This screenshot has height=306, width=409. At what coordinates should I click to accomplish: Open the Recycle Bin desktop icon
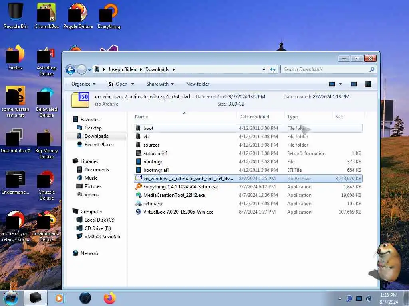[x=16, y=16]
